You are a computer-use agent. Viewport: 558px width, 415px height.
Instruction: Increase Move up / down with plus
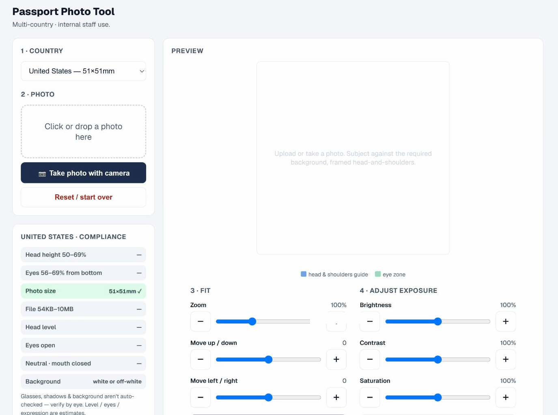coord(336,359)
